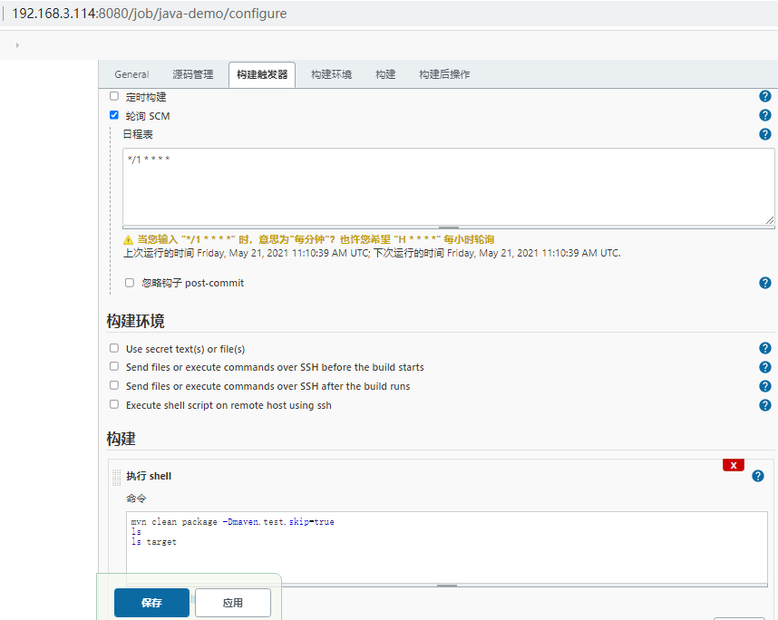This screenshot has height=620, width=778.
Task: Open help for SSH before the build starts
Action: [x=765, y=367]
